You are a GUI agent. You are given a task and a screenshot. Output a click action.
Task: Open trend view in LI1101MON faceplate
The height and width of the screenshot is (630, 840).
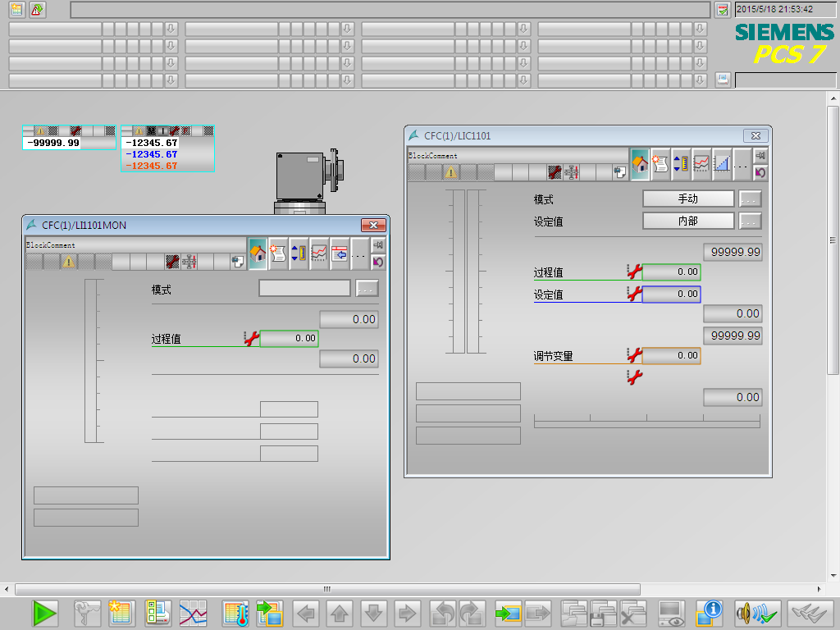point(319,253)
